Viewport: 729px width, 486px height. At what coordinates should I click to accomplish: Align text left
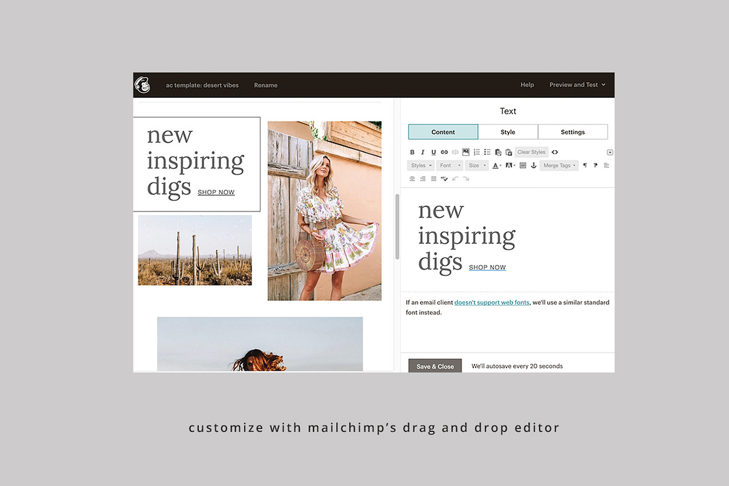(x=606, y=165)
